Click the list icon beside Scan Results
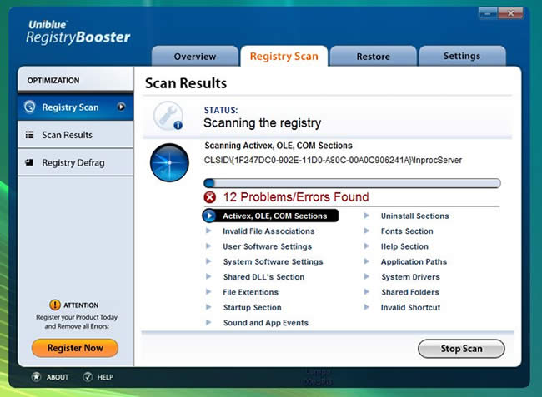The width and height of the screenshot is (542, 397). 30,135
